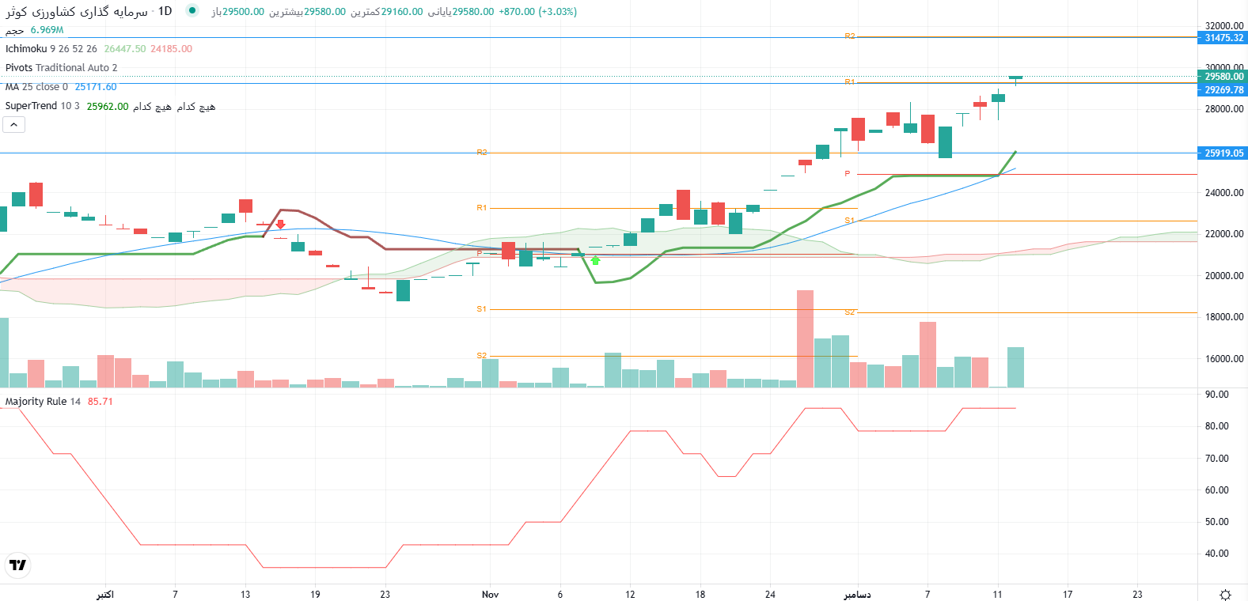
Task: Click the green SuperTrend buy arrow marker
Action: [x=595, y=259]
